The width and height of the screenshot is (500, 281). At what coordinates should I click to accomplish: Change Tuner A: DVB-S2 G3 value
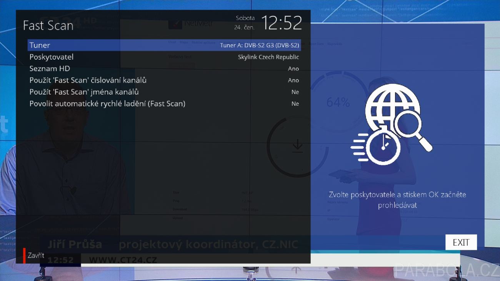(259, 45)
